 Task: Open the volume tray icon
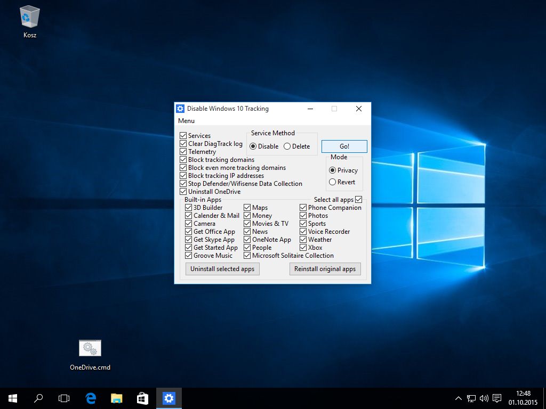pos(484,398)
